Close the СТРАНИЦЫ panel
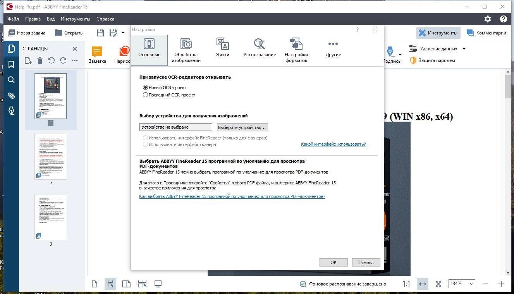Image resolution: width=514 pixels, height=294 pixels. [x=75, y=49]
